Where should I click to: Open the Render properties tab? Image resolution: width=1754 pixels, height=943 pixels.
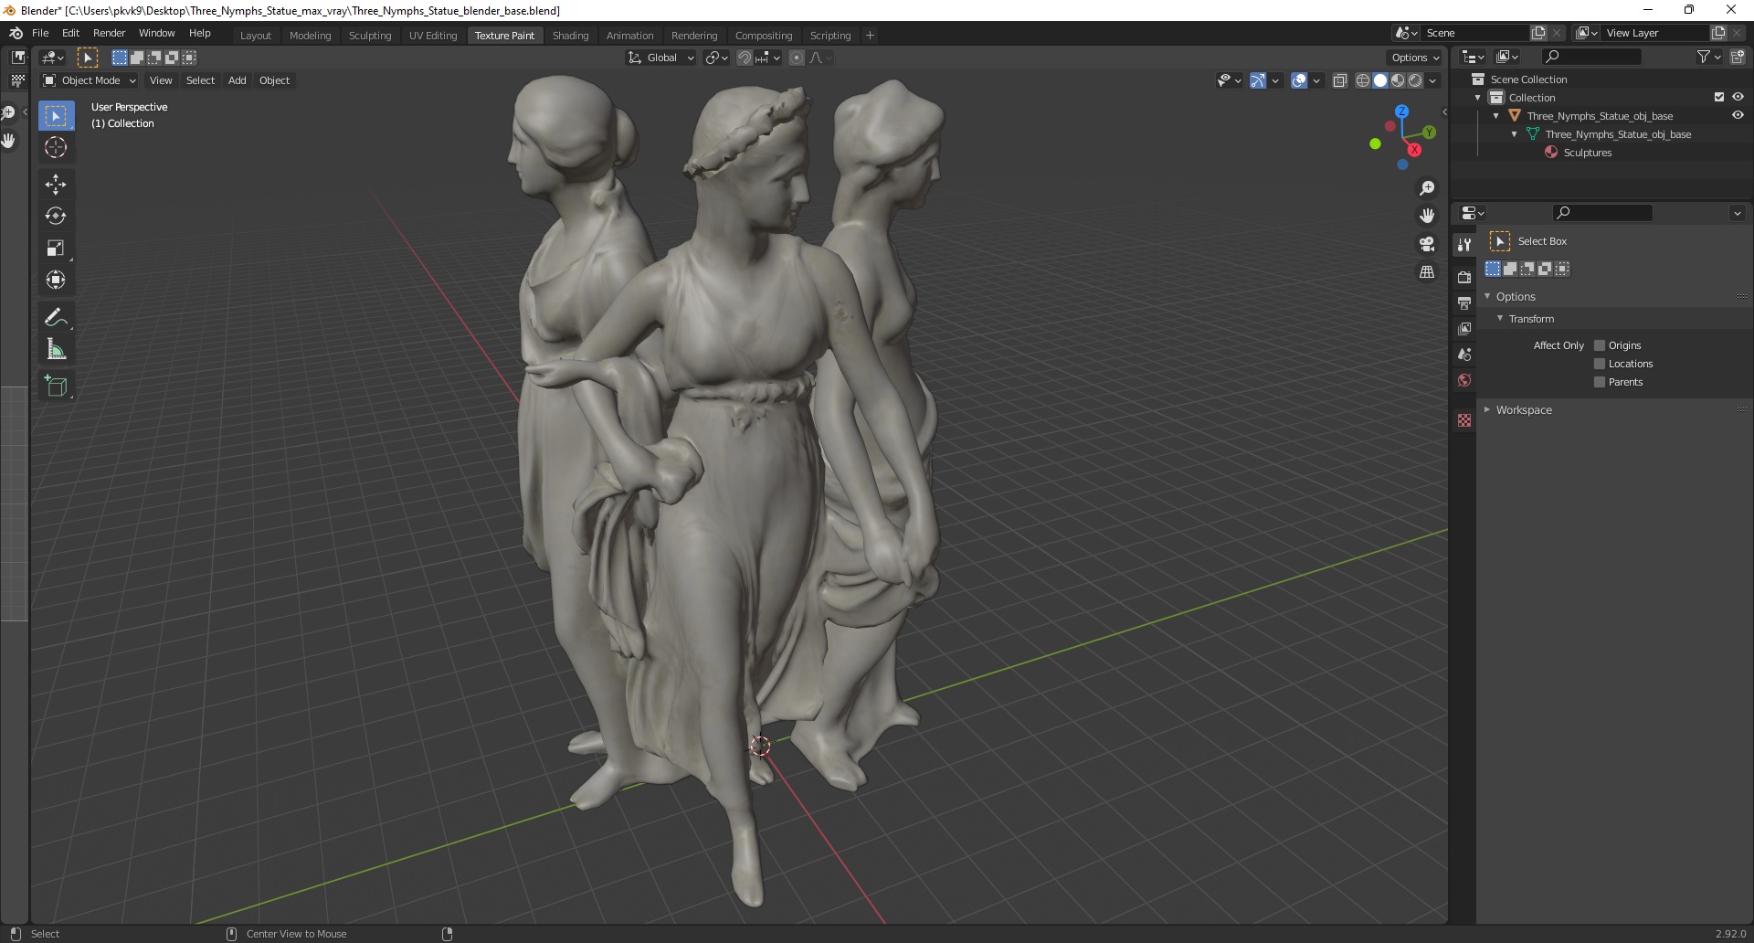tap(1464, 277)
